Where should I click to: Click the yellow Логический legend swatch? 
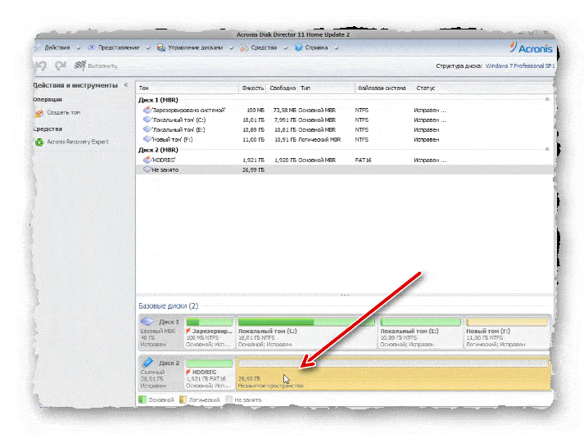(x=183, y=400)
